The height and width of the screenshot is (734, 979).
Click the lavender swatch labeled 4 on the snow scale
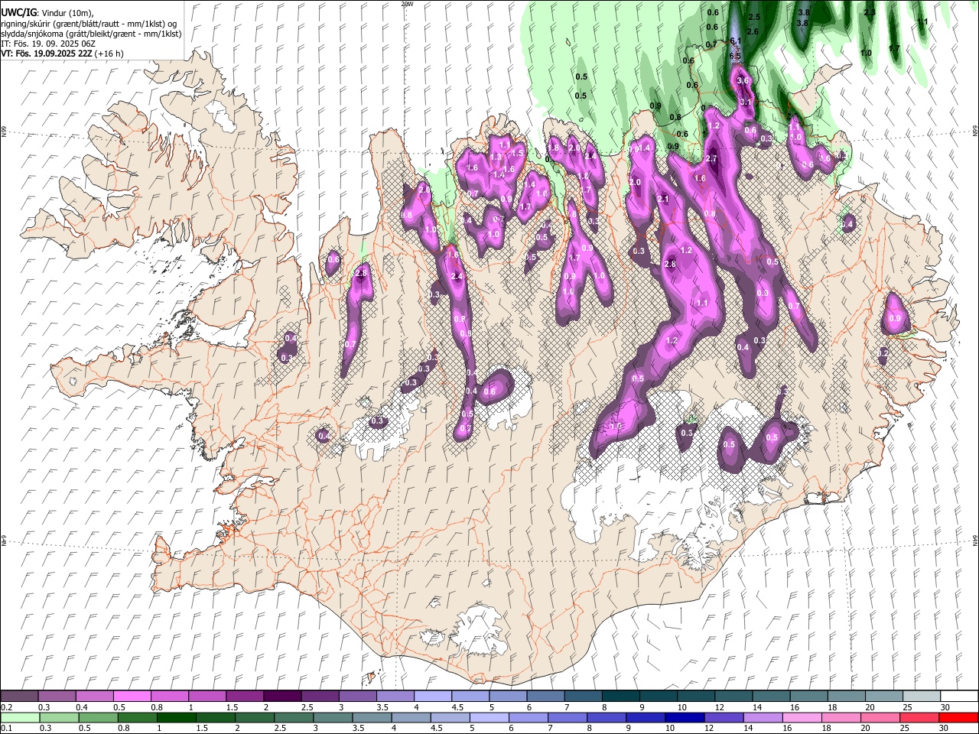pyautogui.click(x=433, y=696)
